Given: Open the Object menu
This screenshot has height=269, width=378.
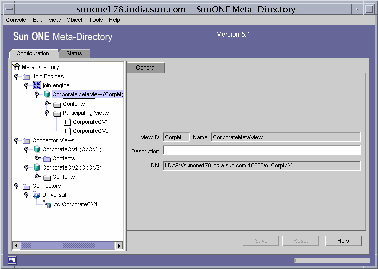Looking at the screenshot, I should [74, 20].
